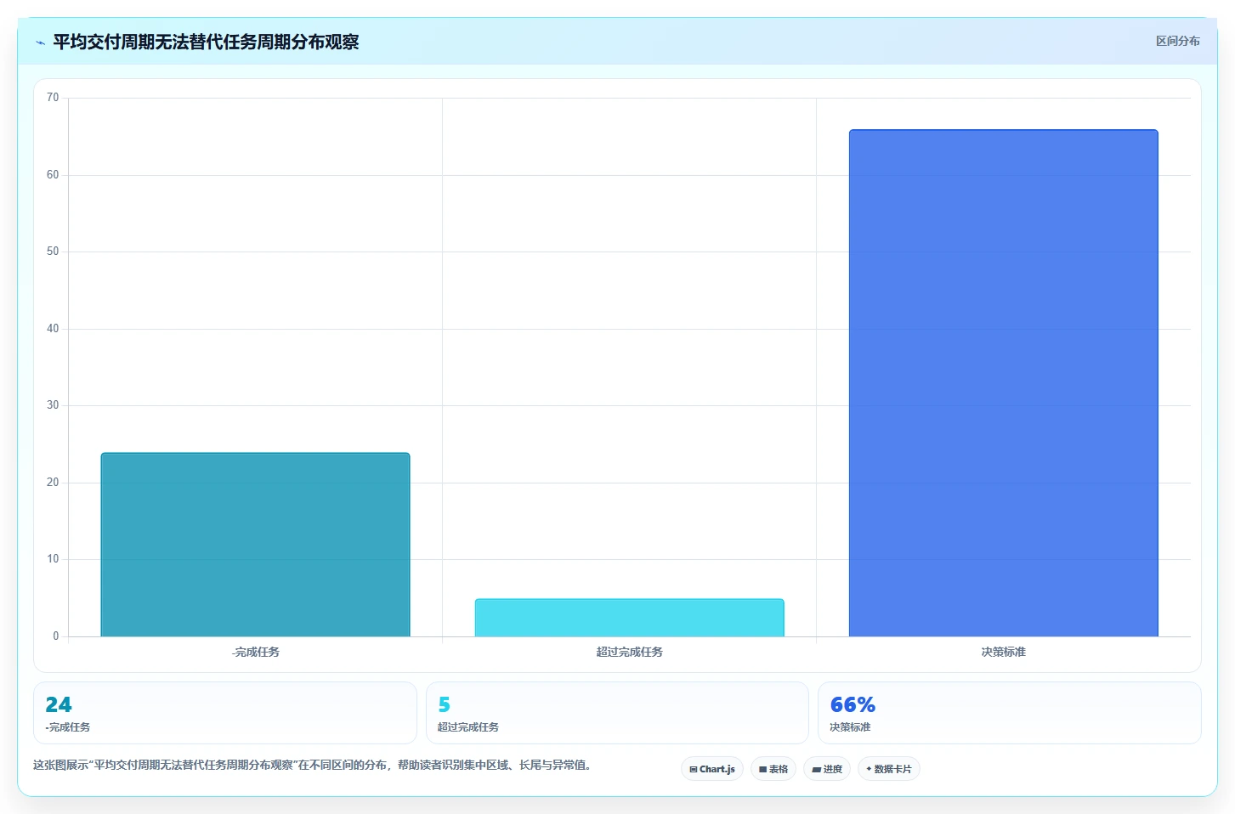The height and width of the screenshot is (814, 1235).
Task: Click the x-axis label 决策标准
Action: 1004,652
